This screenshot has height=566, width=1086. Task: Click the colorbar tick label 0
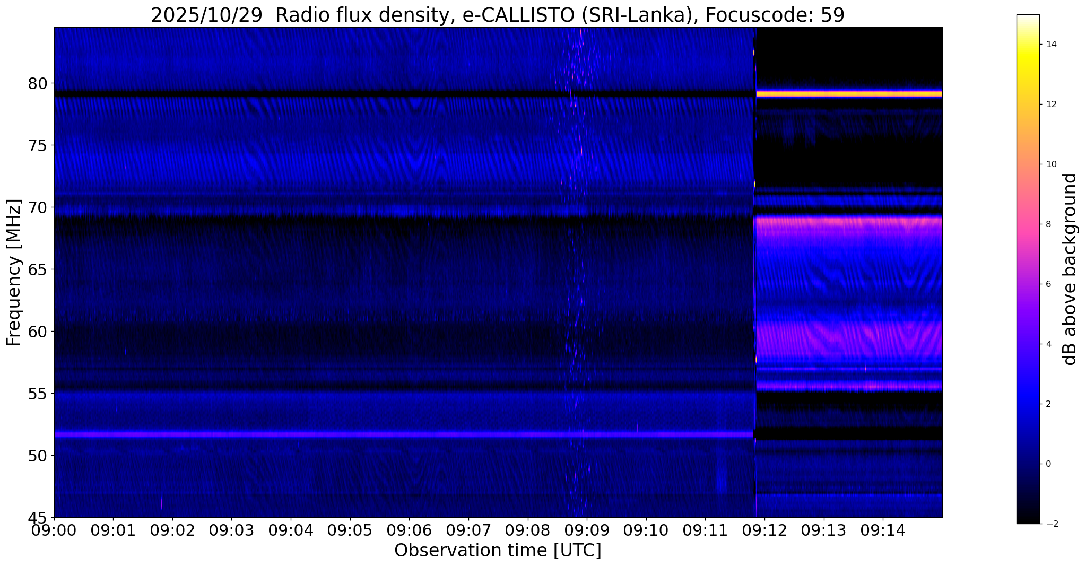coord(1048,464)
